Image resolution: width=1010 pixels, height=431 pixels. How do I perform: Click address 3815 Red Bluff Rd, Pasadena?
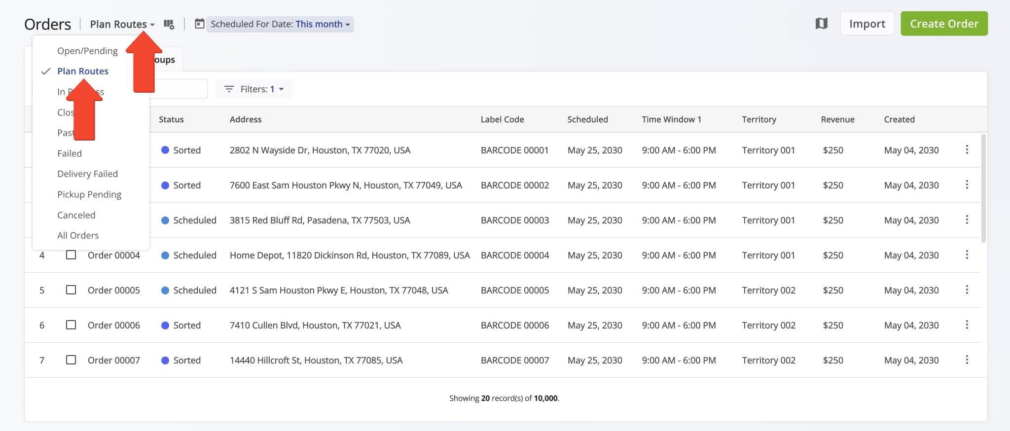[320, 220]
